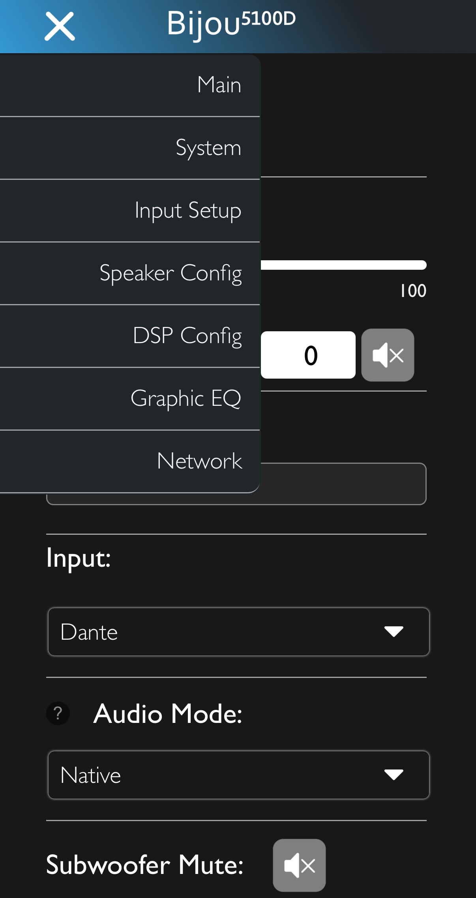The width and height of the screenshot is (476, 898).
Task: Click the volume value field showing 0
Action: pos(308,355)
